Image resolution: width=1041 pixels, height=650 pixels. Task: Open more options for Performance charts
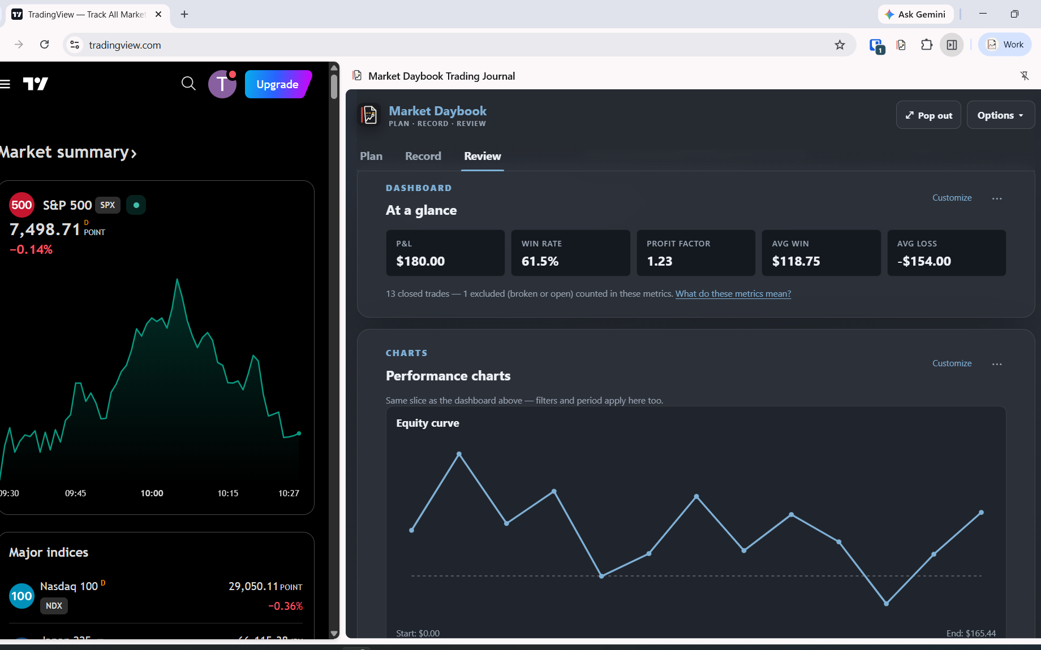[x=997, y=364]
